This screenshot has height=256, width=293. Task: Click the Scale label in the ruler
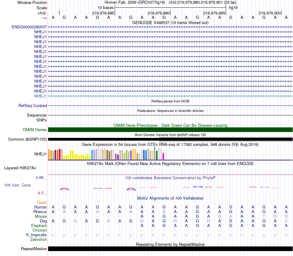tap(42, 8)
